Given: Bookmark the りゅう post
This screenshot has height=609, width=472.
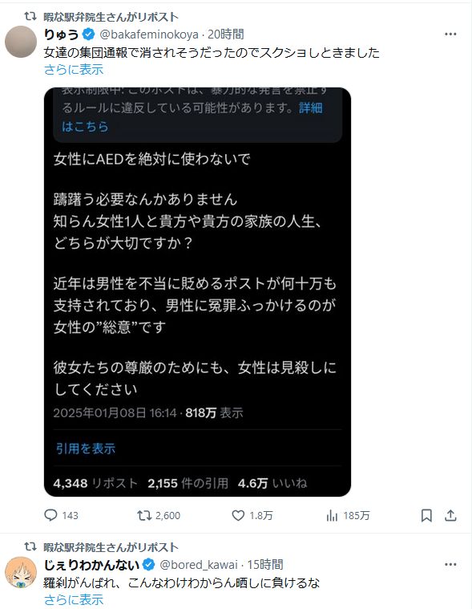Looking at the screenshot, I should click(426, 515).
